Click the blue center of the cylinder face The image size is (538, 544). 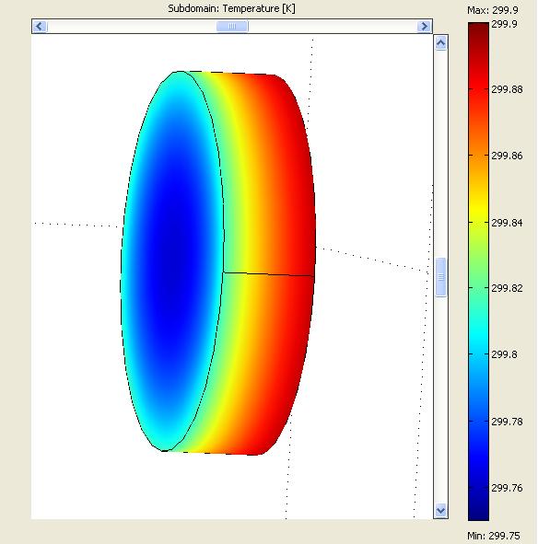(172, 260)
